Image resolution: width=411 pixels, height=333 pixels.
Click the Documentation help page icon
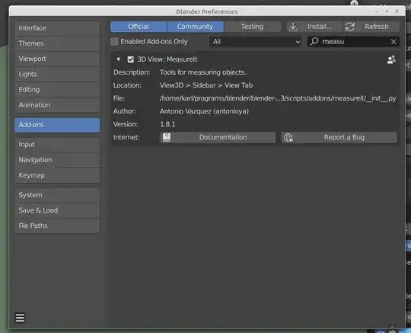point(167,137)
